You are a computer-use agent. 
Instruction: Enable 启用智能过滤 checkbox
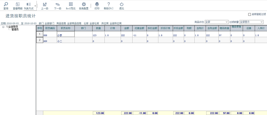click(249, 14)
